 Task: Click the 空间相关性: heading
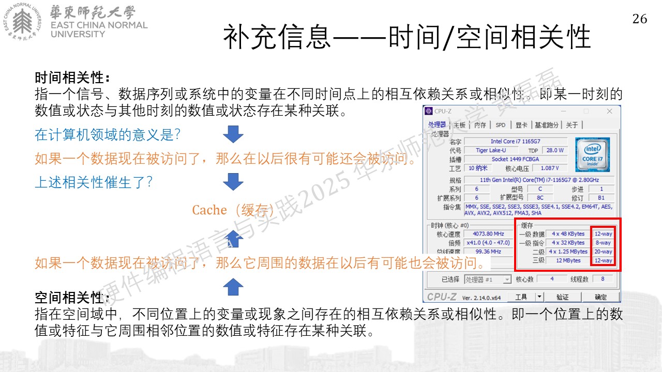tap(72, 298)
